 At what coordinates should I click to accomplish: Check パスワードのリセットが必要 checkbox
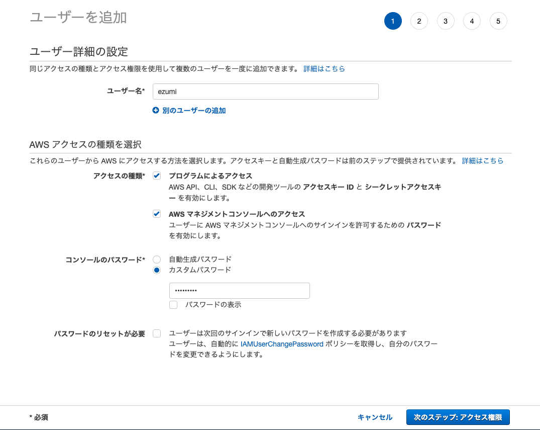(157, 333)
